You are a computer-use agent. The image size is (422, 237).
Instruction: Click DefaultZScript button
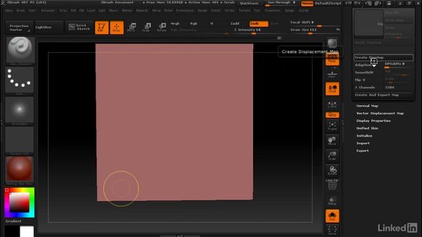coord(328,3)
